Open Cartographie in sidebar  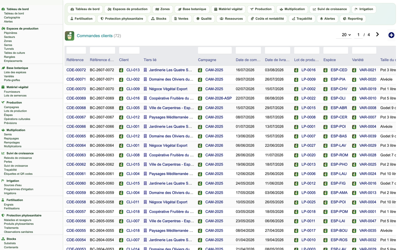(x=12, y=17)
